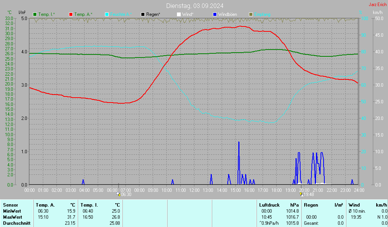The width and height of the screenshot is (388, 227).
Task: Click the Empfang legend label
Action: pos(262,14)
